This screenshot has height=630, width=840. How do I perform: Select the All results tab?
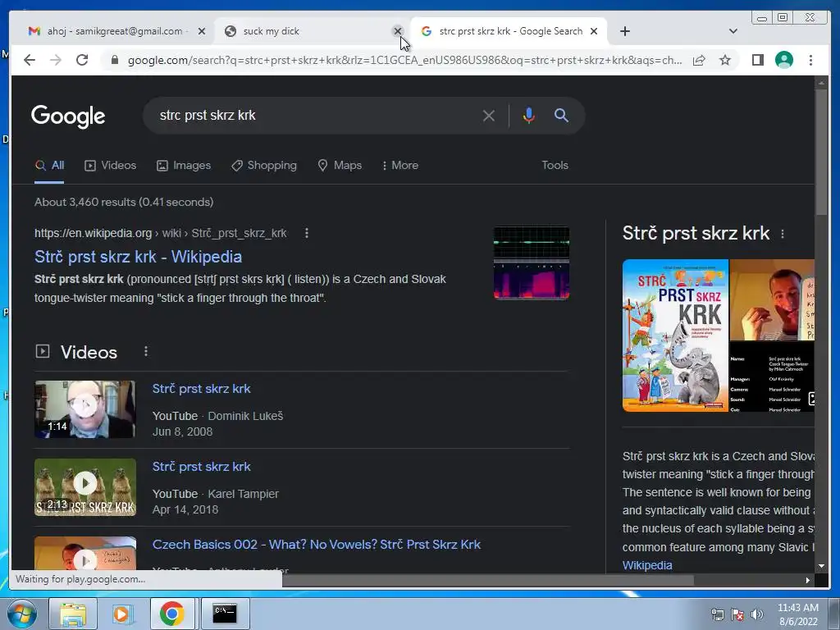click(49, 166)
